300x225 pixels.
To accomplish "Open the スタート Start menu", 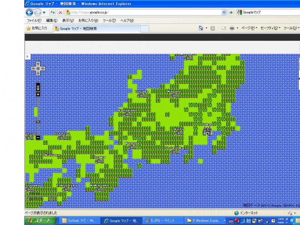I will click(40, 220).
